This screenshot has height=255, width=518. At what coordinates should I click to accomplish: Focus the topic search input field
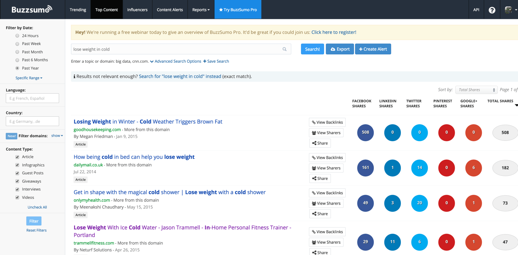181,49
